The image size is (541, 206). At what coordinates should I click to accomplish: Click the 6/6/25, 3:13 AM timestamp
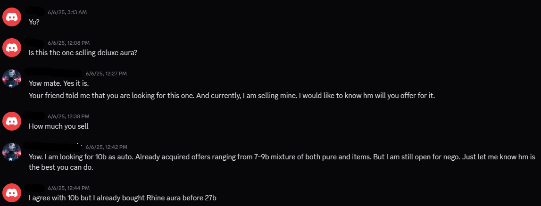coord(67,12)
